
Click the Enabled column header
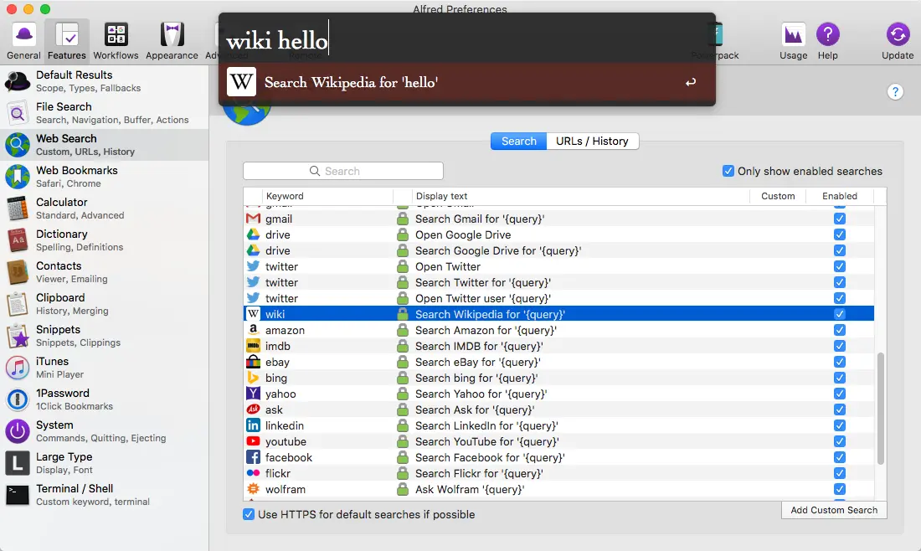pyautogui.click(x=839, y=196)
